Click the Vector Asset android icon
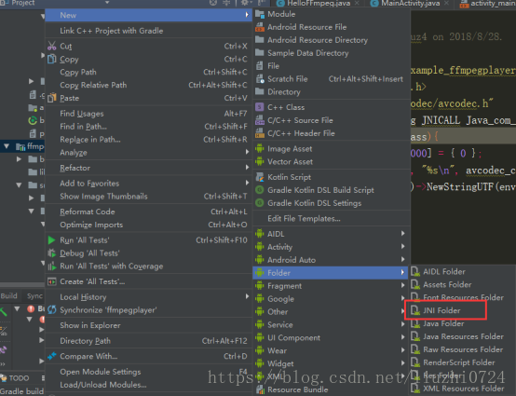Screen dimensions: 516x396 pos(260,161)
